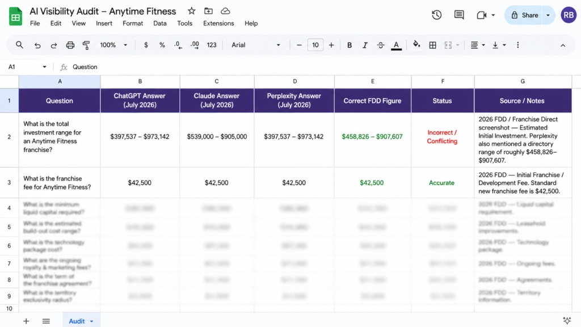Click the Explore sparkle icon
The width and height of the screenshot is (581, 327).
pyautogui.click(x=567, y=321)
